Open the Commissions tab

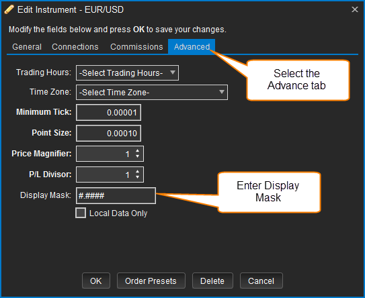point(136,47)
